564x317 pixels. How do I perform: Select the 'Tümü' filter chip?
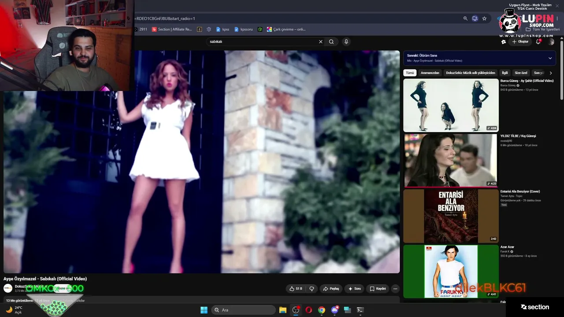[x=410, y=73]
